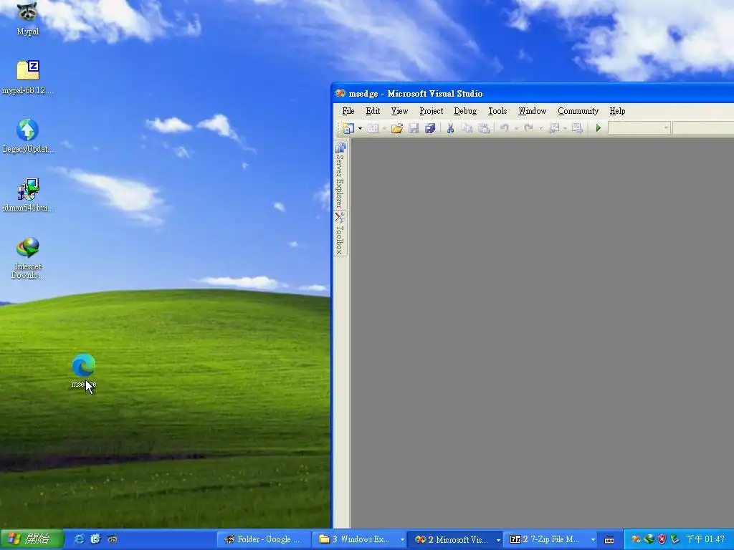Expand the 7-Zip File Manager group arrow

click(593, 540)
